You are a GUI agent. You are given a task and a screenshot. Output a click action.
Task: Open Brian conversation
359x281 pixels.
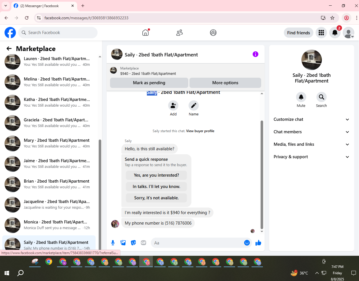click(x=49, y=184)
